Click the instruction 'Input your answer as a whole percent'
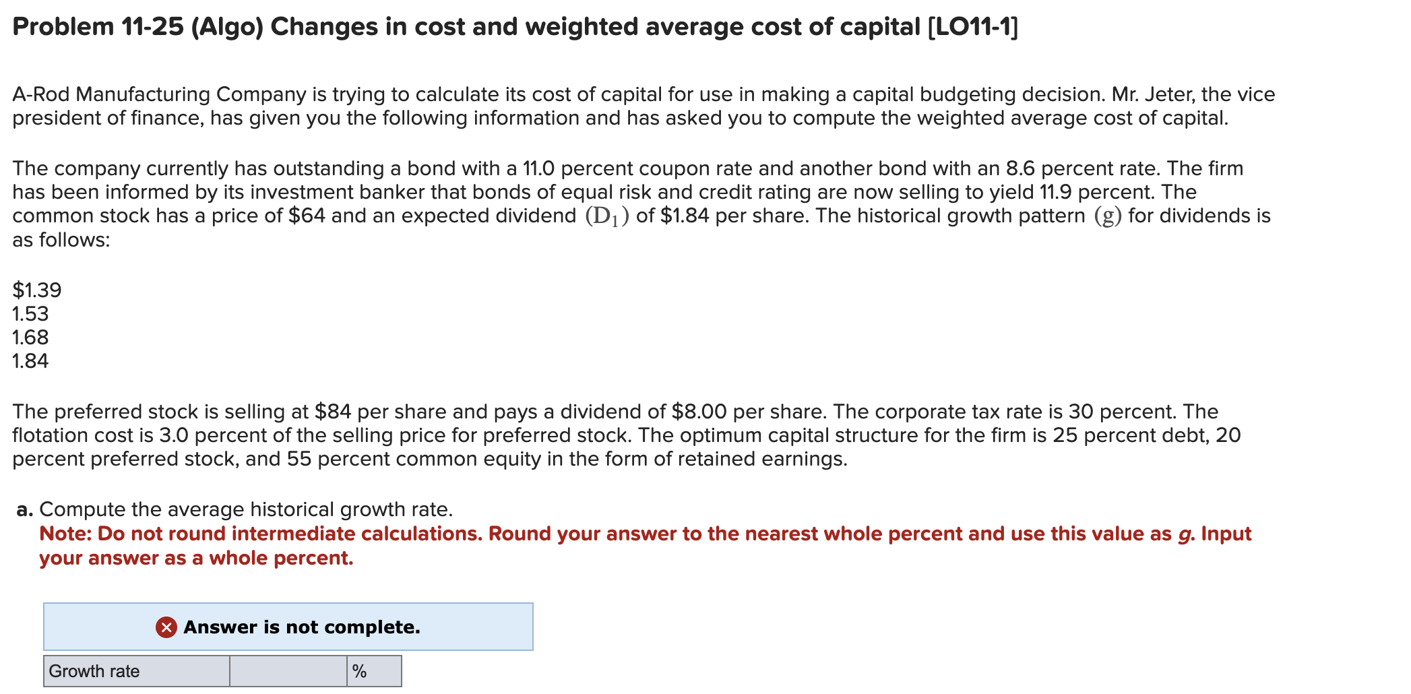The image size is (1411, 694). 195,557
